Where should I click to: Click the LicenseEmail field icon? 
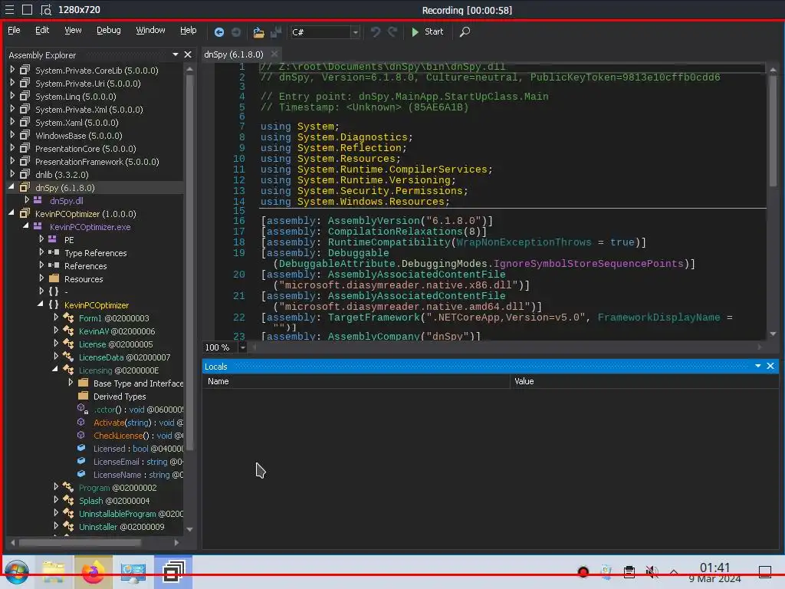point(81,461)
